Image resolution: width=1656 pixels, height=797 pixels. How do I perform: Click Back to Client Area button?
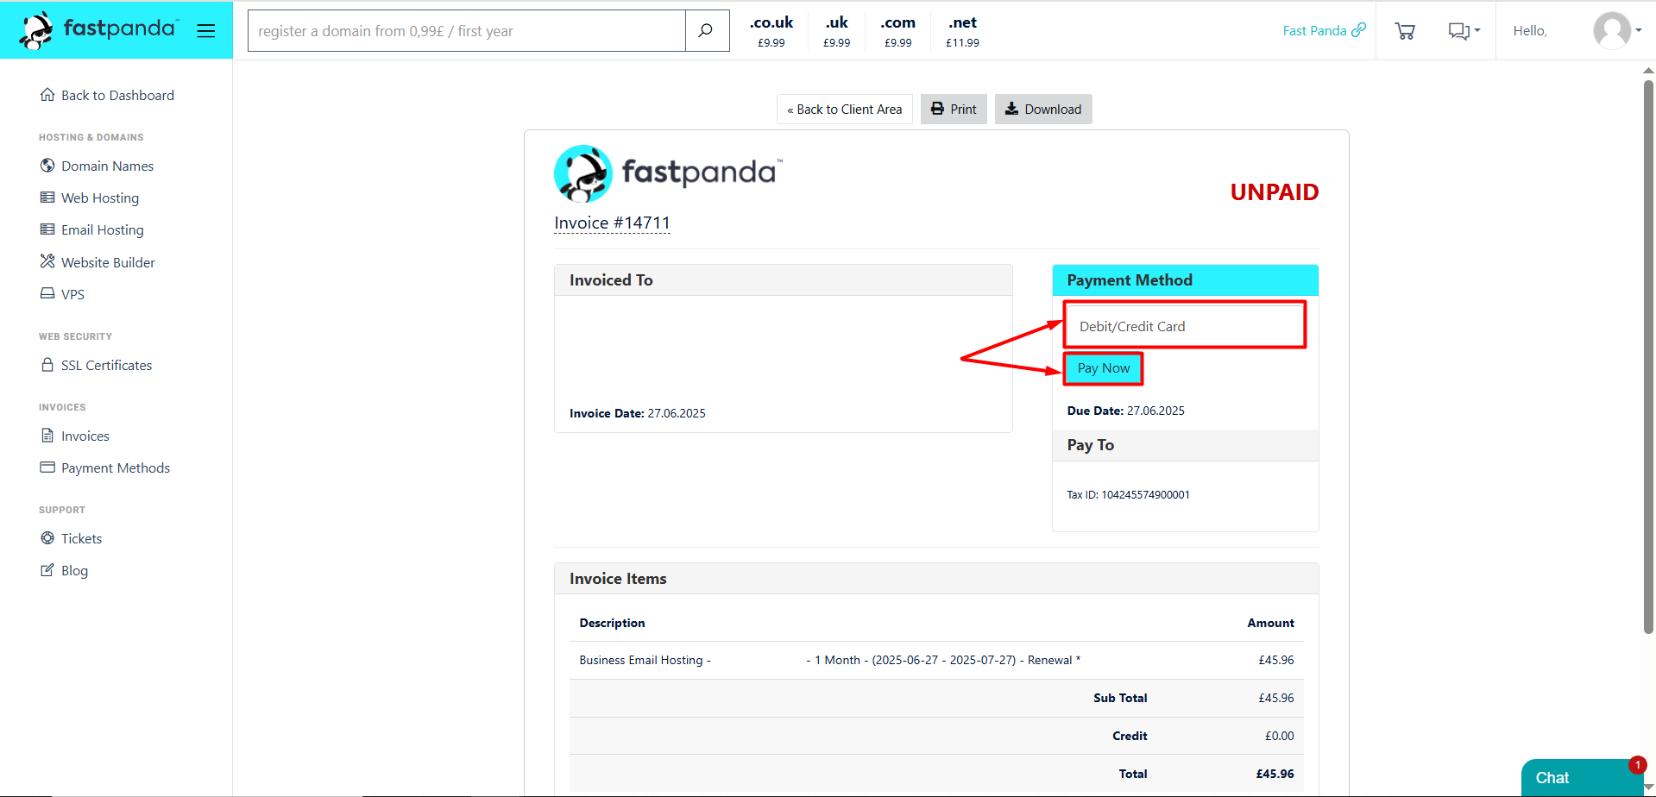[844, 109]
